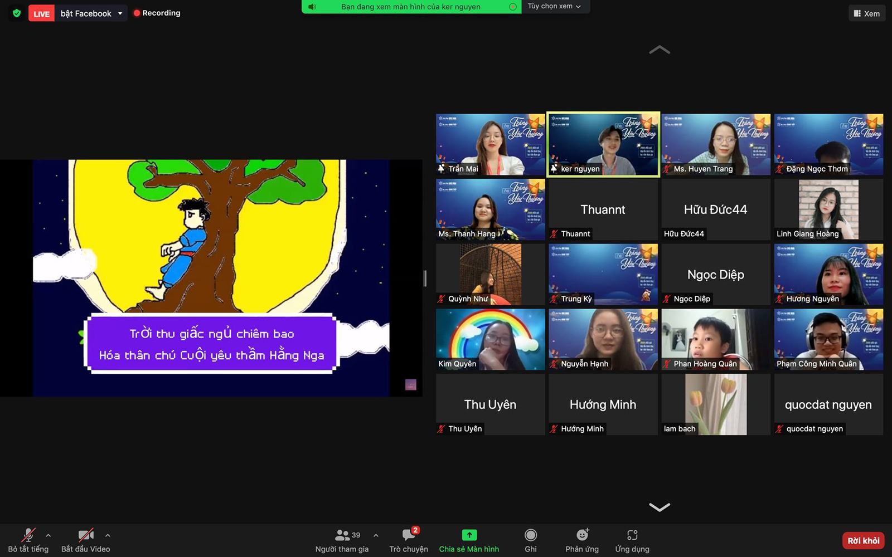The image size is (892, 557).
Task: Select ker nguyen's video thumbnail
Action: tap(603, 144)
